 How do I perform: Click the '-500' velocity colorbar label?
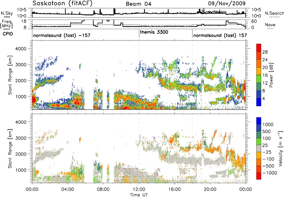click(268, 166)
